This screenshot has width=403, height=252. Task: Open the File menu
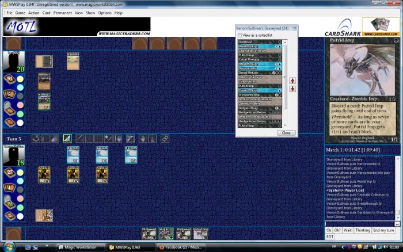[10, 13]
